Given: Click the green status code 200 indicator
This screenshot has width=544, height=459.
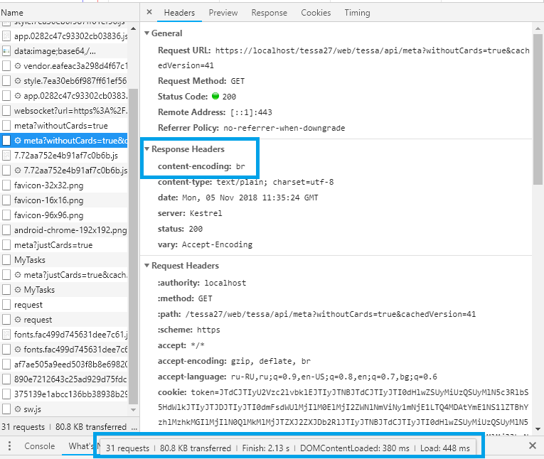Looking at the screenshot, I should tap(215, 97).
